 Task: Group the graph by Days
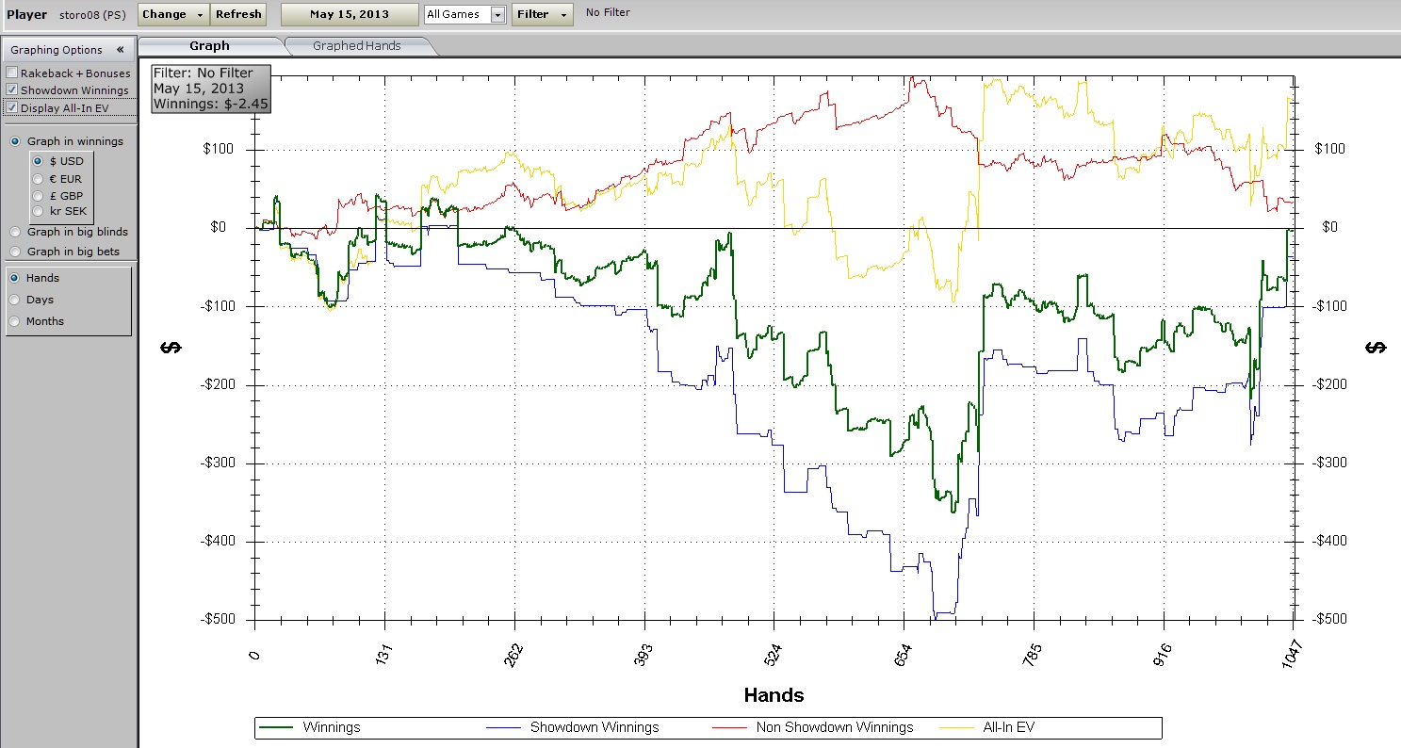click(x=14, y=300)
